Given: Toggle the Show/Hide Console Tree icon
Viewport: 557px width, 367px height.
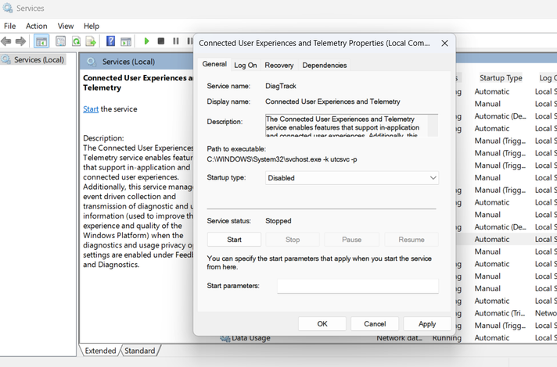Looking at the screenshot, I should (41, 41).
